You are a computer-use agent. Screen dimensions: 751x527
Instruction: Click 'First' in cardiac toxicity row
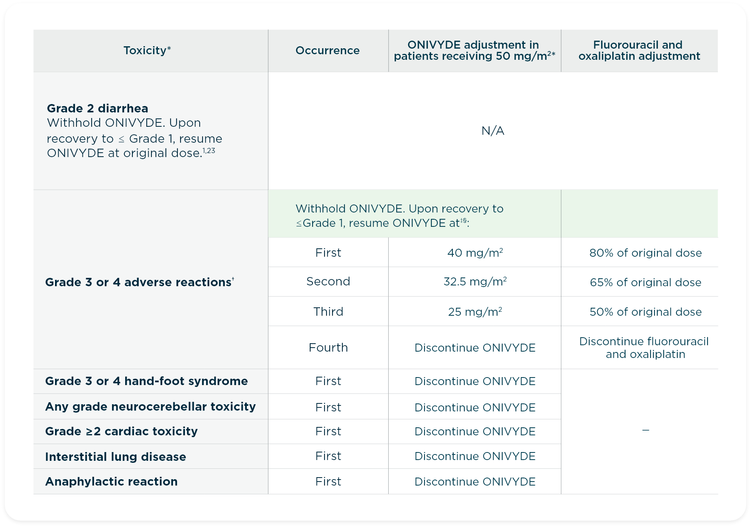[328, 431]
